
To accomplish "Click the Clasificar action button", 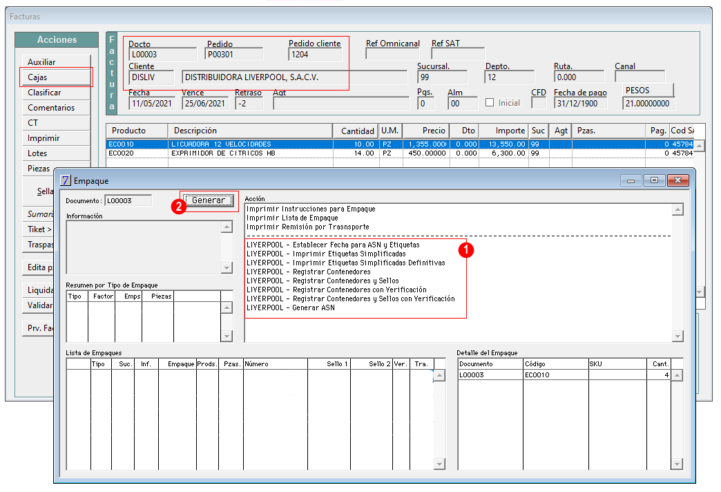I will pos(56,92).
